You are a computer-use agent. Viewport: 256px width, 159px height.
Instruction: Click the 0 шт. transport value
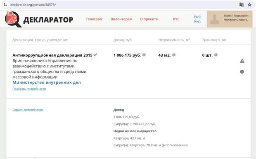207,55
